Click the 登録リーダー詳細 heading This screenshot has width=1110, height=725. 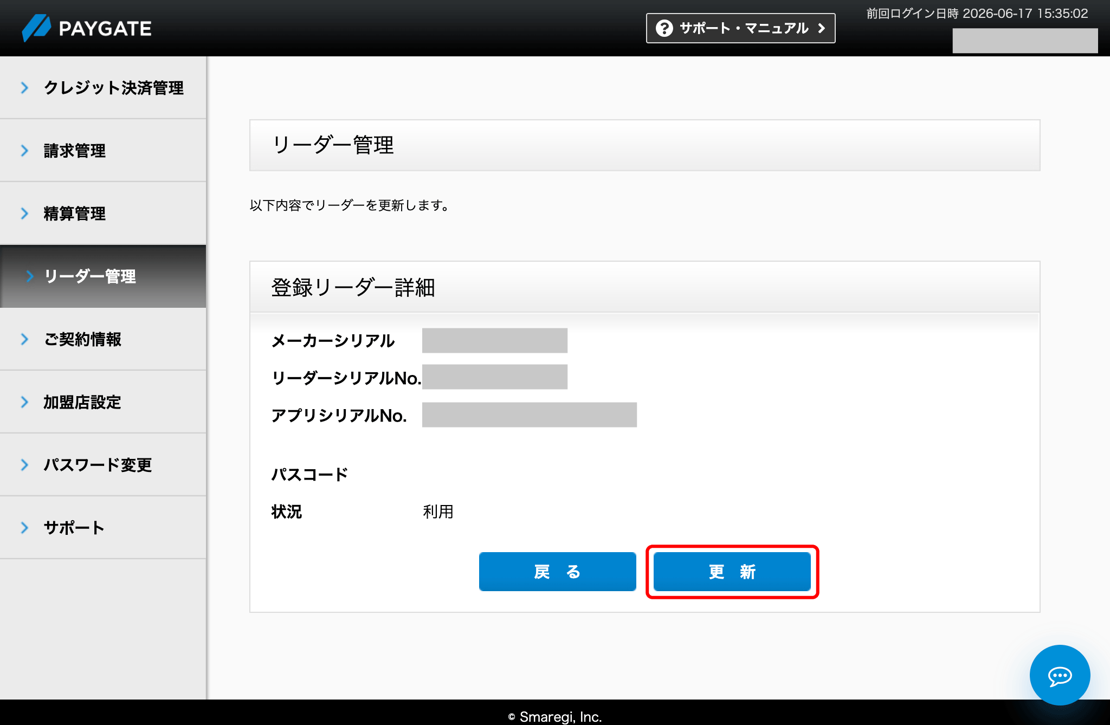353,287
